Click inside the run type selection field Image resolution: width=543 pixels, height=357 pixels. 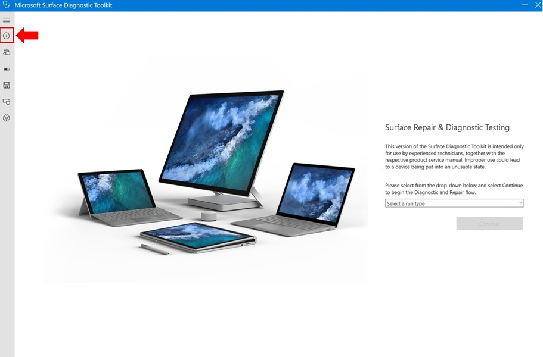click(x=441, y=203)
